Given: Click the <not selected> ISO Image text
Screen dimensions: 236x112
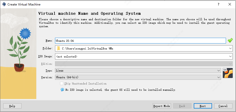Looking at the screenshot, I should tap(66, 56).
